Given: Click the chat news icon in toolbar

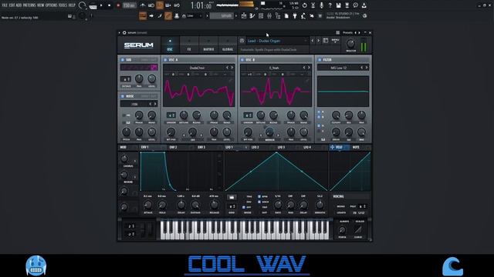Looking at the screenshot, I should (x=355, y=5).
